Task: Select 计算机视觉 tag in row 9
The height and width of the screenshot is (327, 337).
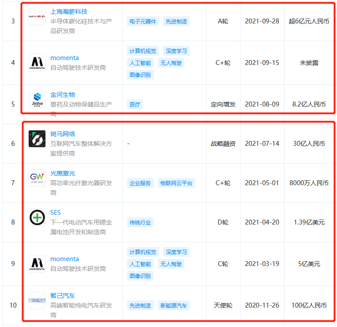Action: (143, 252)
